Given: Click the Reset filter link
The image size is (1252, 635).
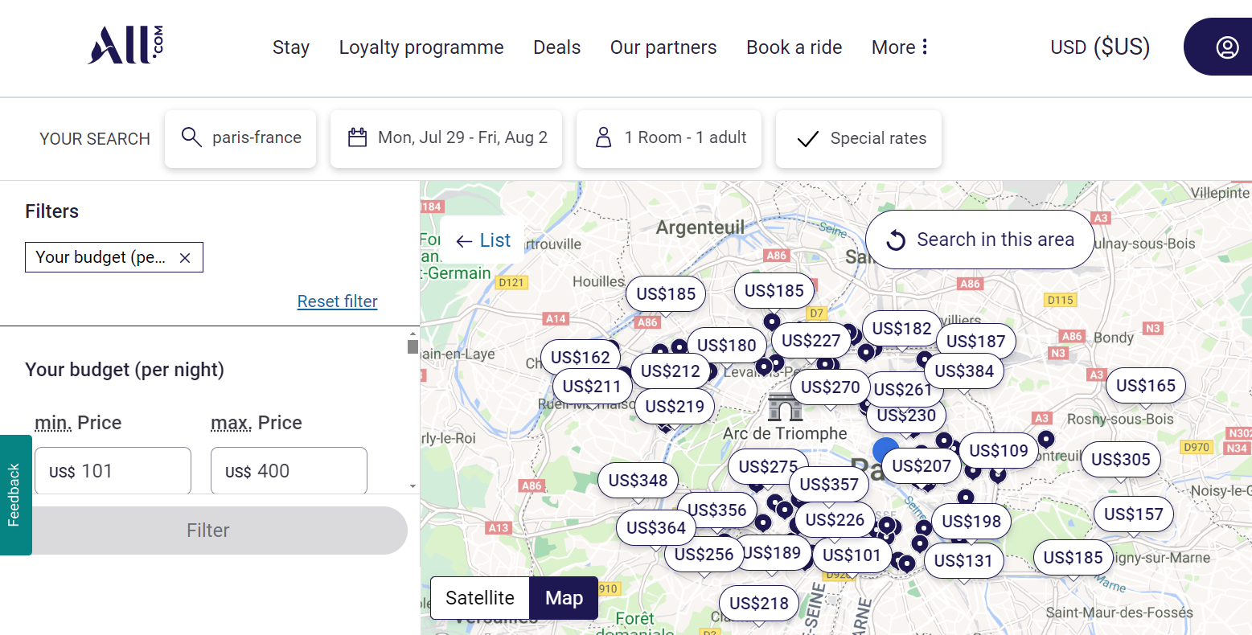Looking at the screenshot, I should pyautogui.click(x=337, y=301).
